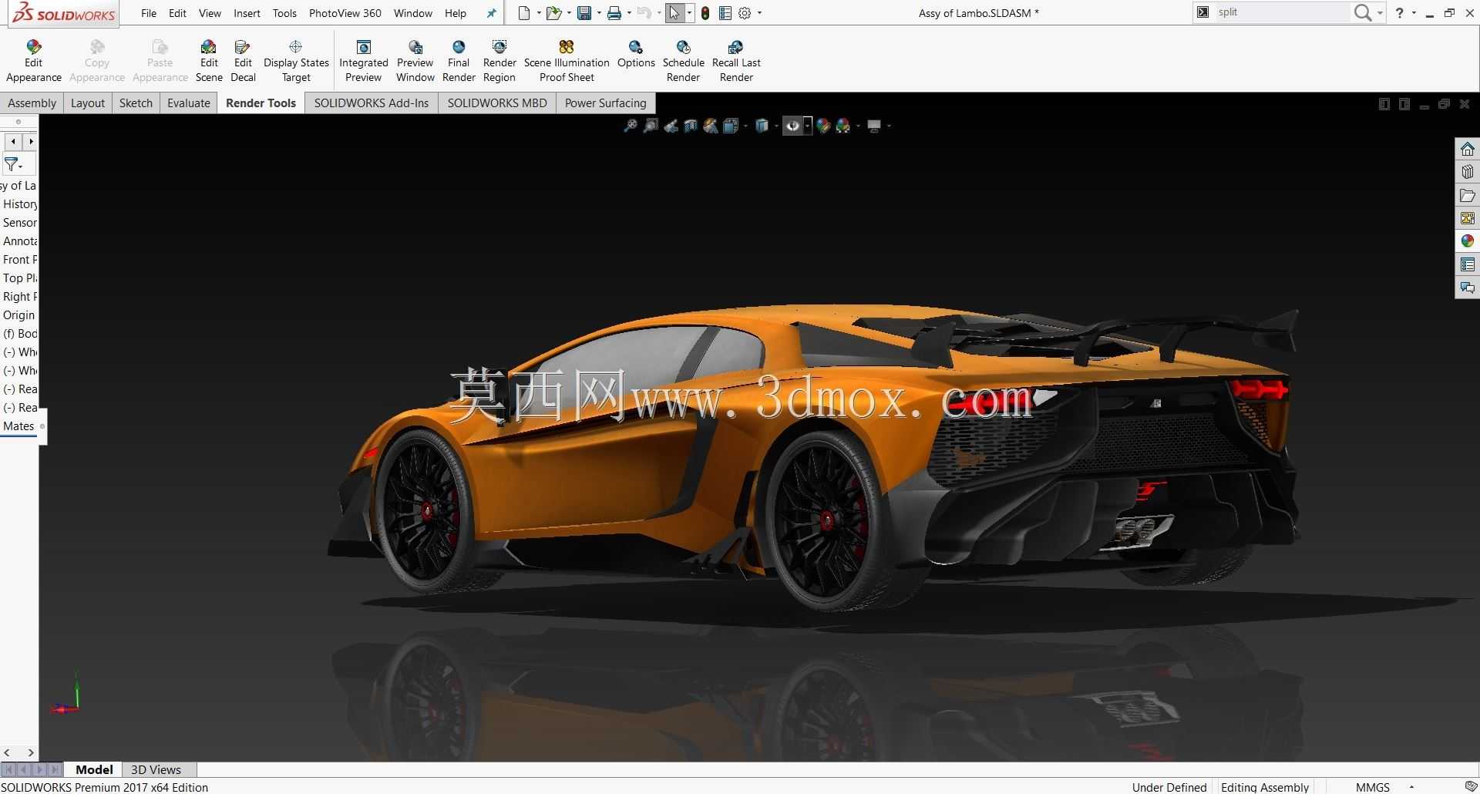This screenshot has height=794, width=1480.
Task: Activate Render Region tool
Action: (499, 61)
